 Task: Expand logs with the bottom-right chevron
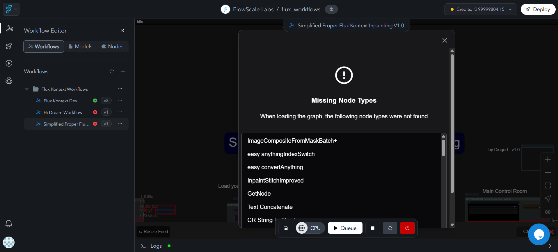click(550, 246)
